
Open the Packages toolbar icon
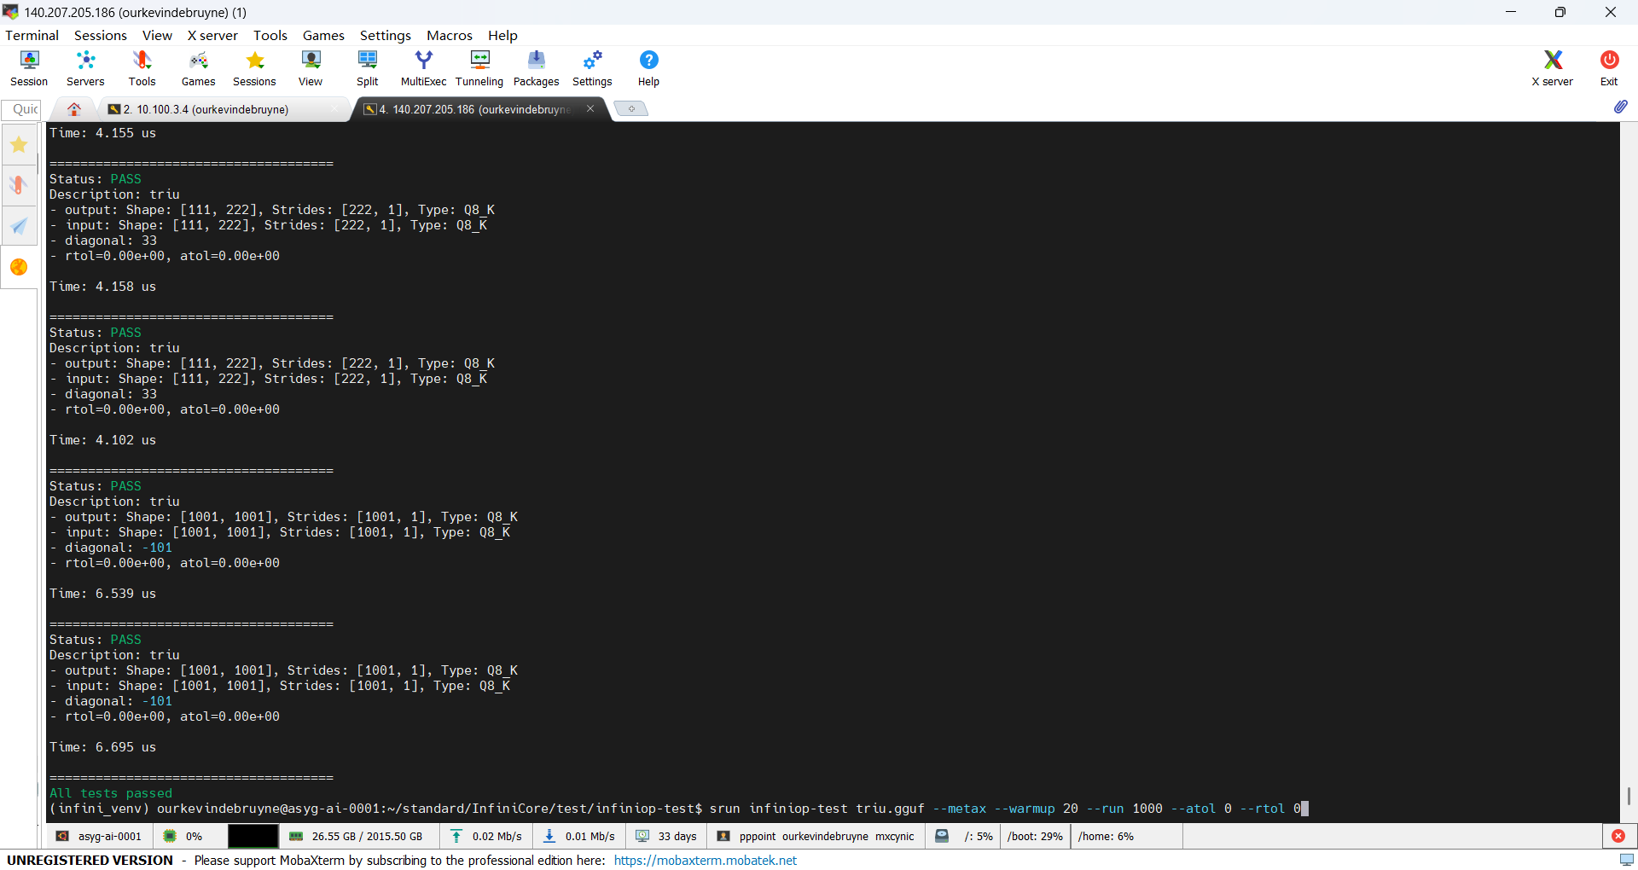click(x=536, y=68)
